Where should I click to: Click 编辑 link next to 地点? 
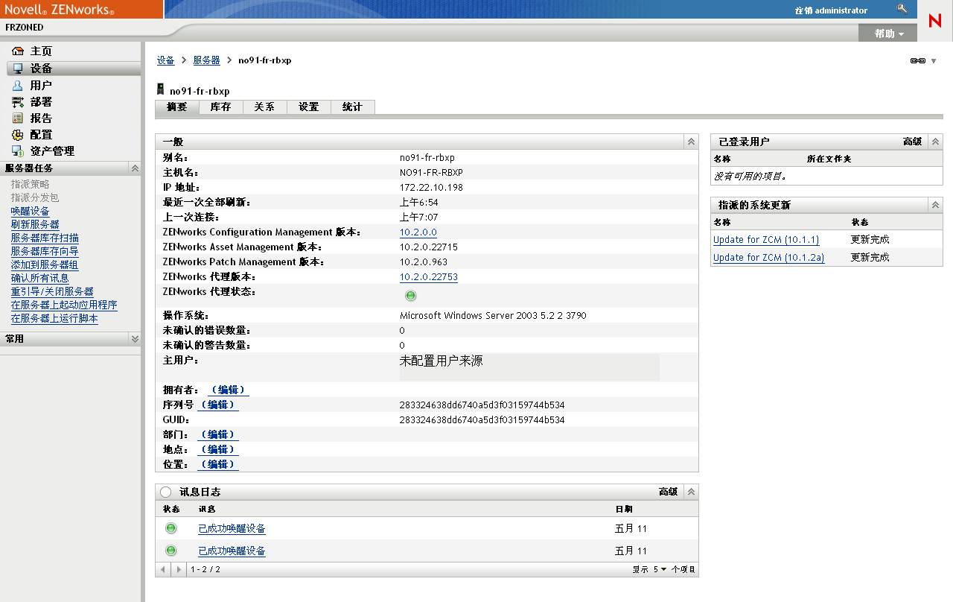(217, 449)
